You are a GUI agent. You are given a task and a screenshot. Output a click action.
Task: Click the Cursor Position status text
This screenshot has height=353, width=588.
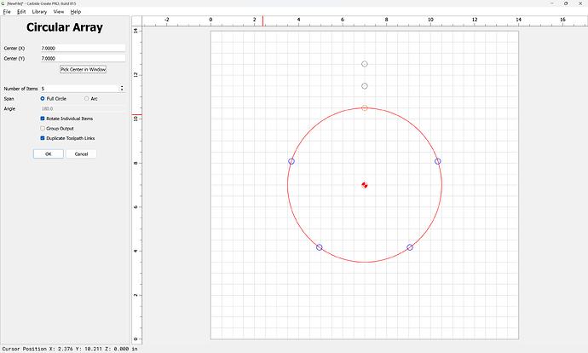pos(70,349)
